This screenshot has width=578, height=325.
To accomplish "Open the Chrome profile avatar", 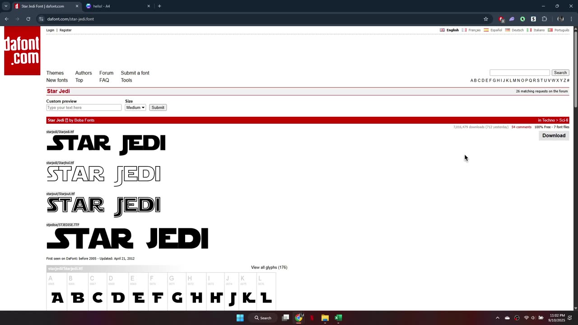I will (560, 19).
